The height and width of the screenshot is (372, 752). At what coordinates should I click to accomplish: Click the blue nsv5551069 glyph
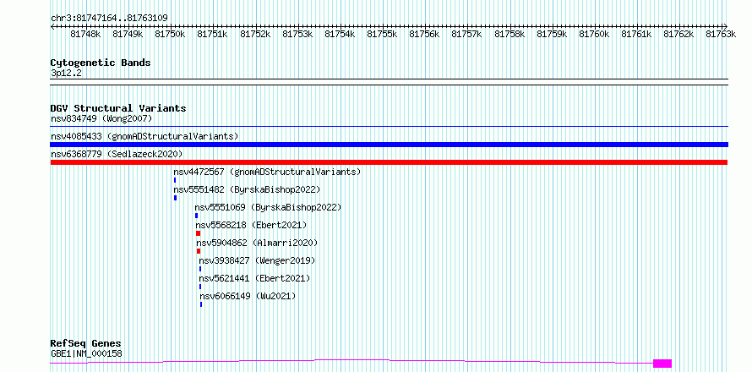197,216
